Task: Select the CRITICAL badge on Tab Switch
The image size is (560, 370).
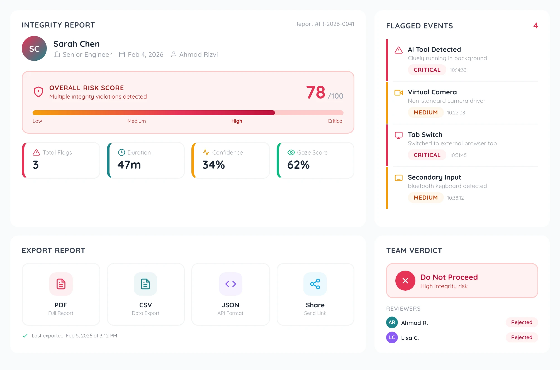Action: (427, 155)
